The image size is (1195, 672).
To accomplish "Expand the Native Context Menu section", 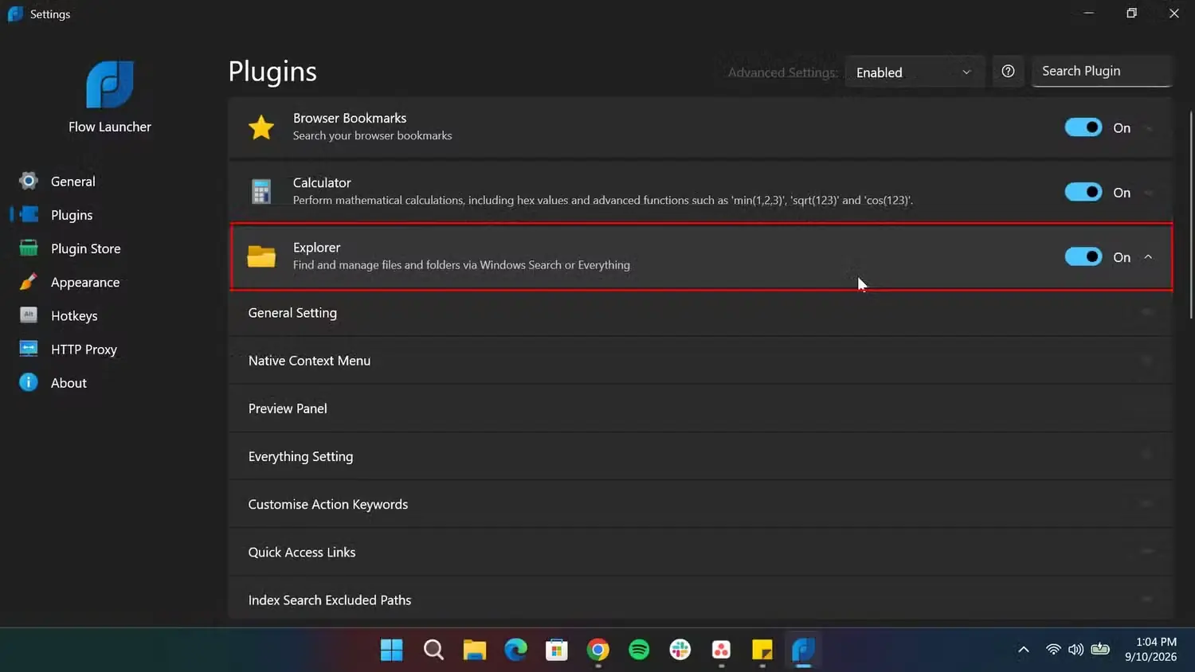I will tap(701, 361).
